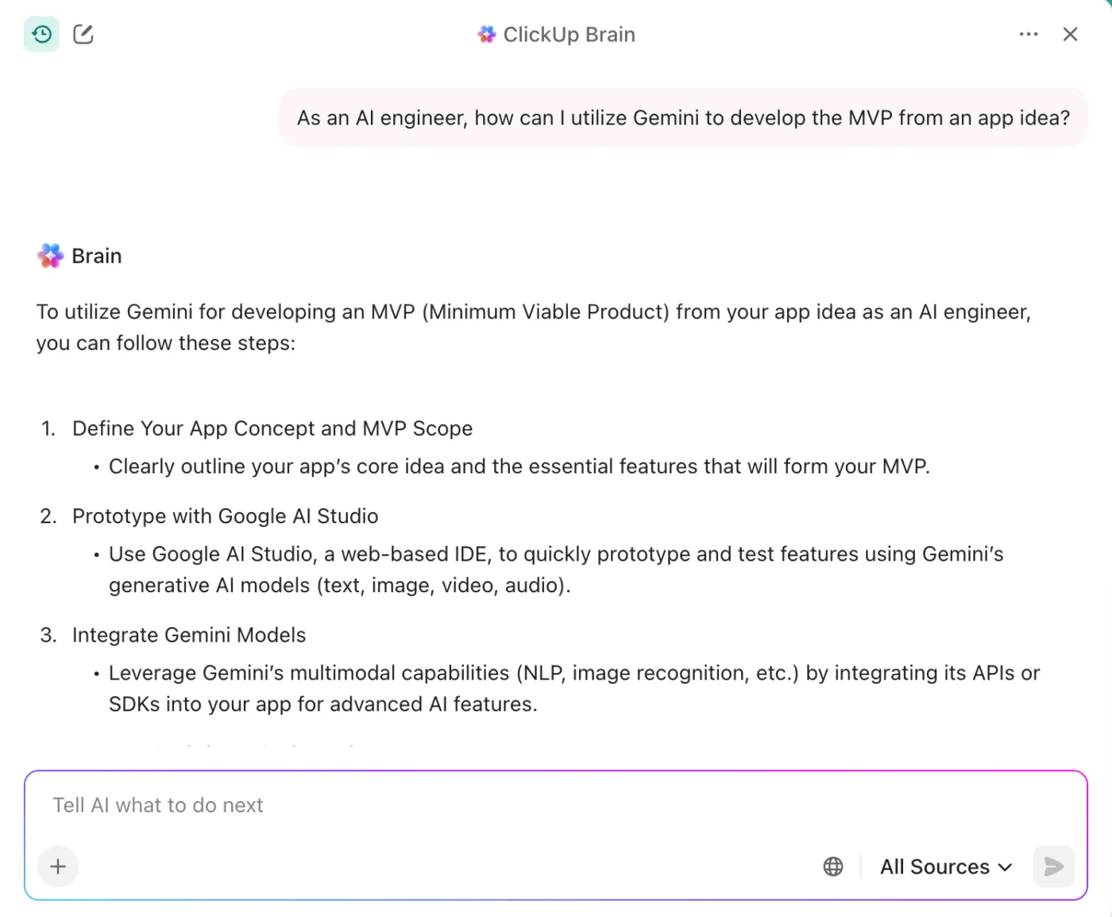Open the chat history icon
This screenshot has width=1112, height=917.
coord(41,34)
